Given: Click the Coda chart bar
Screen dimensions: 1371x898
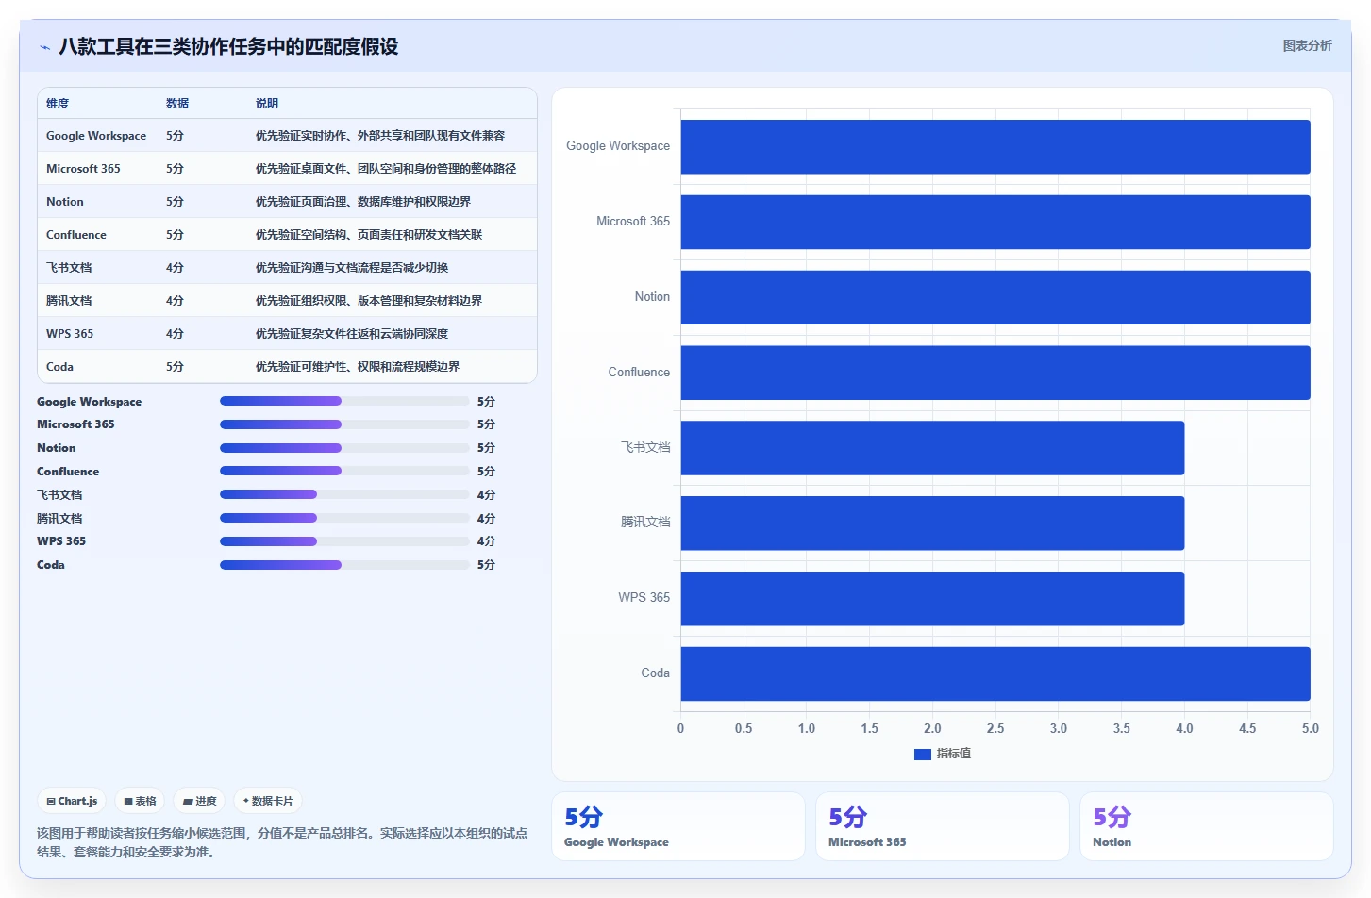Looking at the screenshot, I should pyautogui.click(x=995, y=673).
